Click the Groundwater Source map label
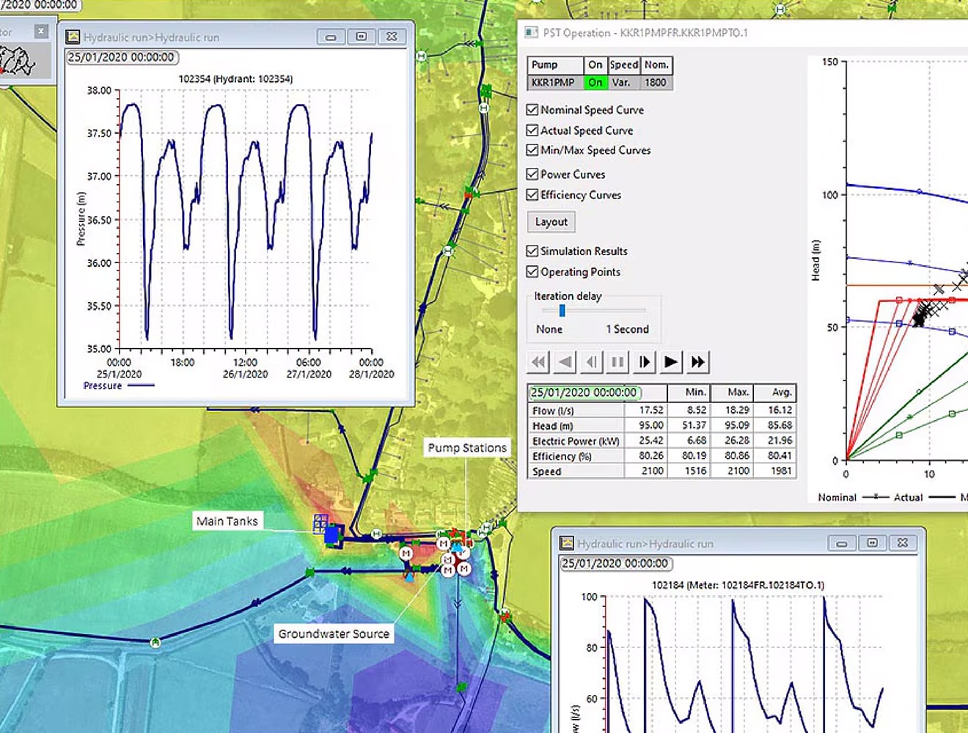 tap(334, 634)
